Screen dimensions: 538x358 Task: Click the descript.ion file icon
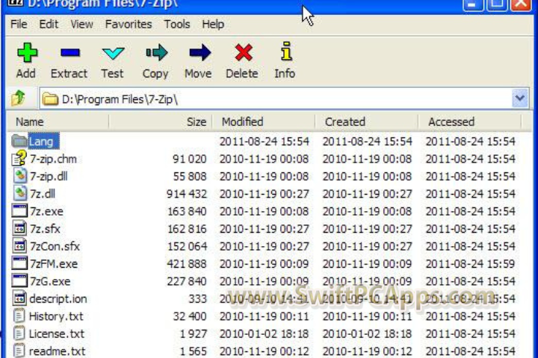pyautogui.click(x=19, y=298)
